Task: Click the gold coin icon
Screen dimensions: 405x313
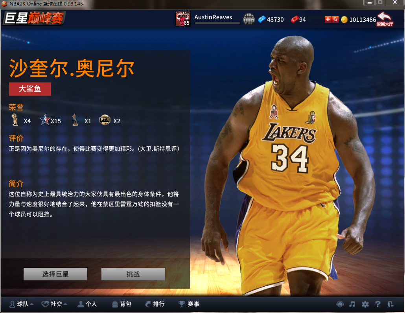Action: click(344, 20)
